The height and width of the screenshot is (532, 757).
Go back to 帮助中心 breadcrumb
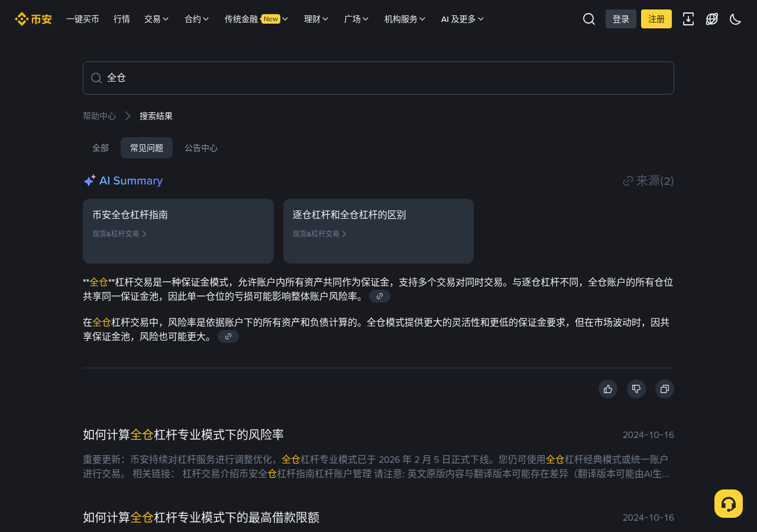click(99, 116)
